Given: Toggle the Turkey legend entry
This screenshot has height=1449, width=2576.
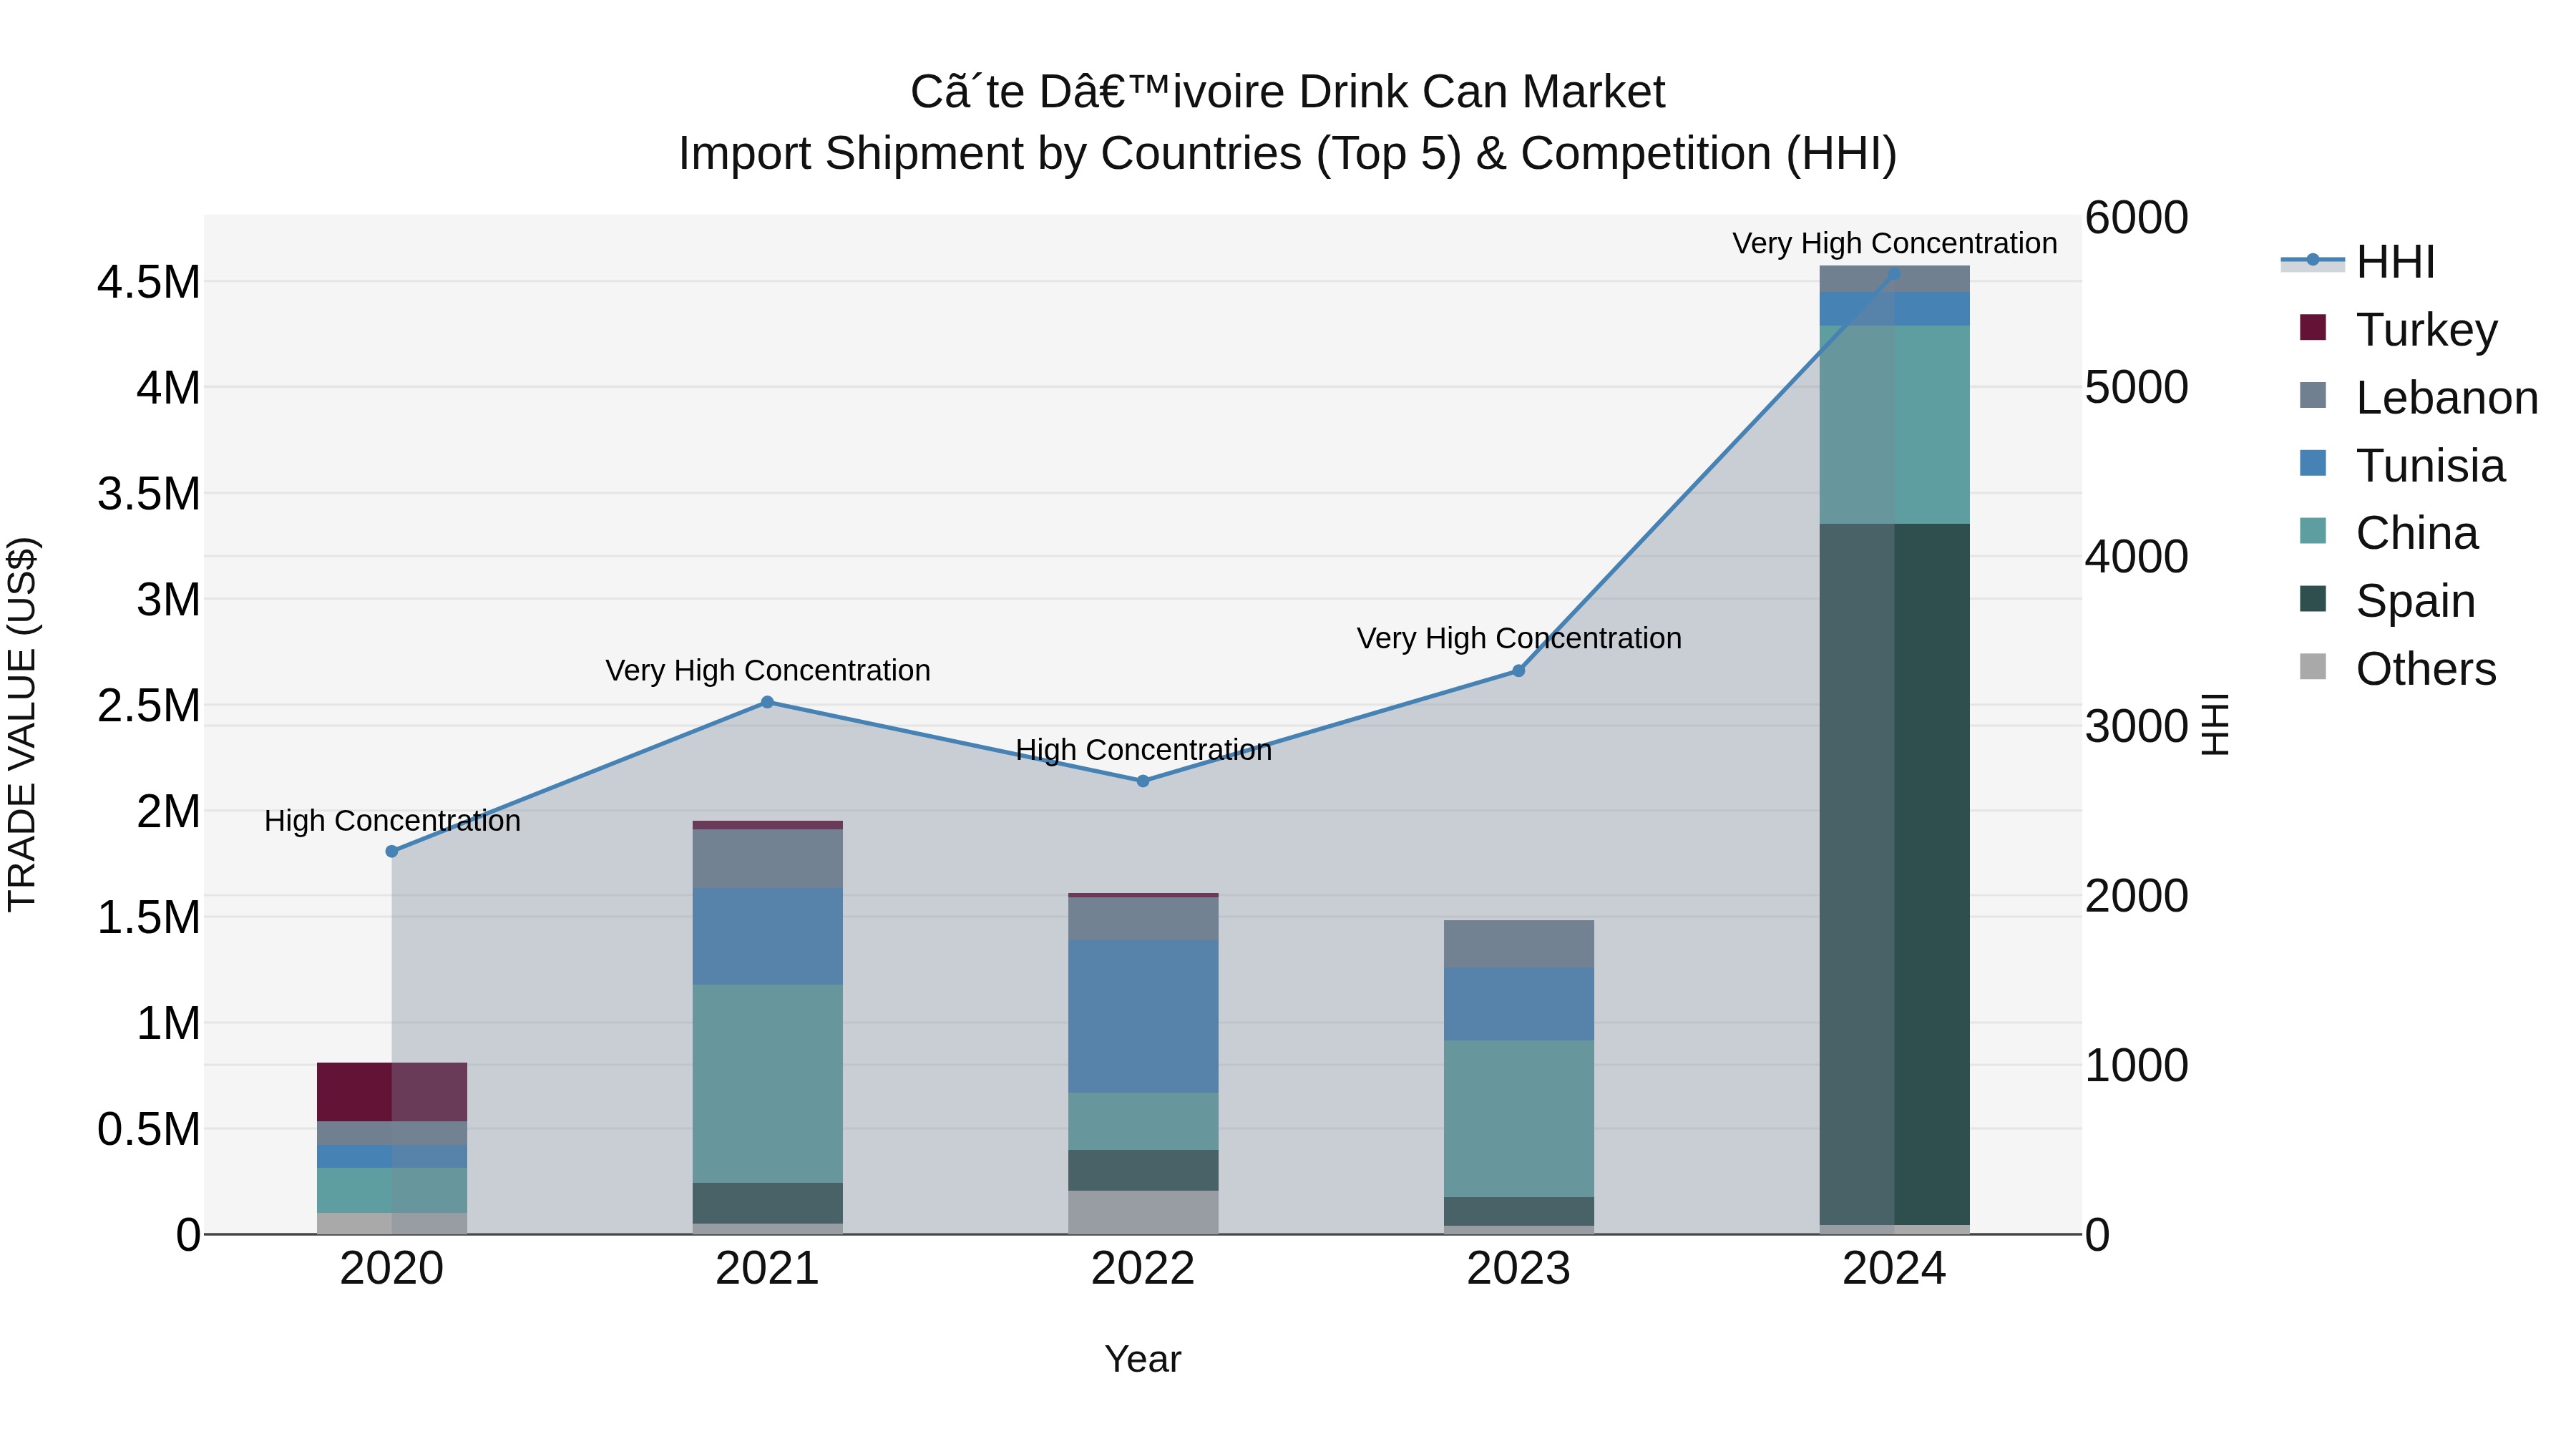Looking at the screenshot, I should pyautogui.click(x=2398, y=330).
